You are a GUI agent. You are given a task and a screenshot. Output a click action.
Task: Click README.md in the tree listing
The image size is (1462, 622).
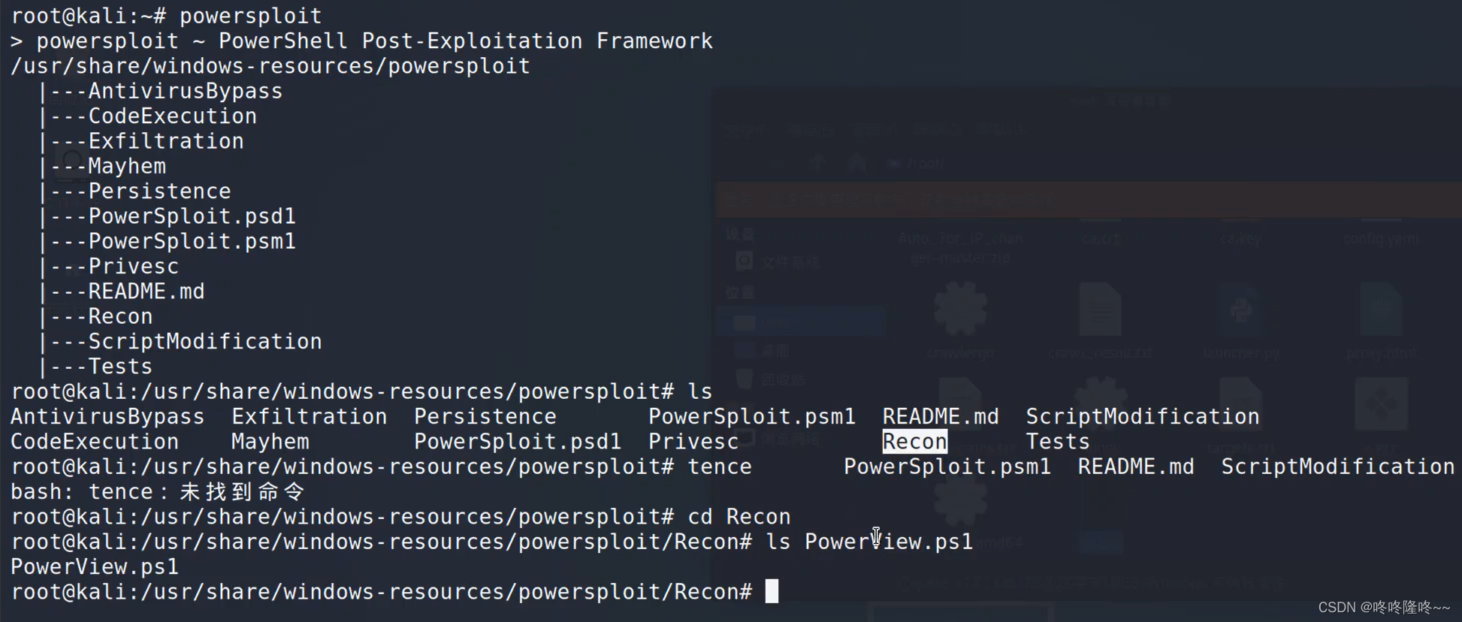pos(147,291)
